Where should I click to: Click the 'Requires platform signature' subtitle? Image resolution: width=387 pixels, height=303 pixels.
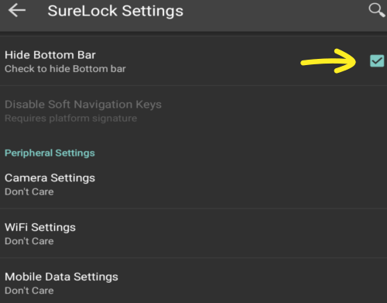71,119
